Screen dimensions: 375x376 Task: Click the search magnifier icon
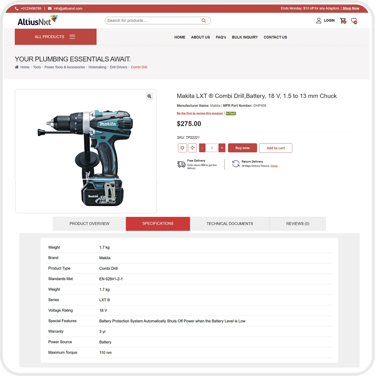pyautogui.click(x=204, y=21)
